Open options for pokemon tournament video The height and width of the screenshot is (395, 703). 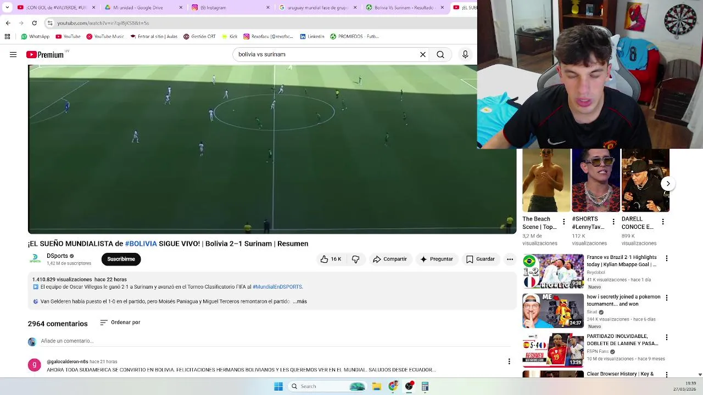(667, 298)
